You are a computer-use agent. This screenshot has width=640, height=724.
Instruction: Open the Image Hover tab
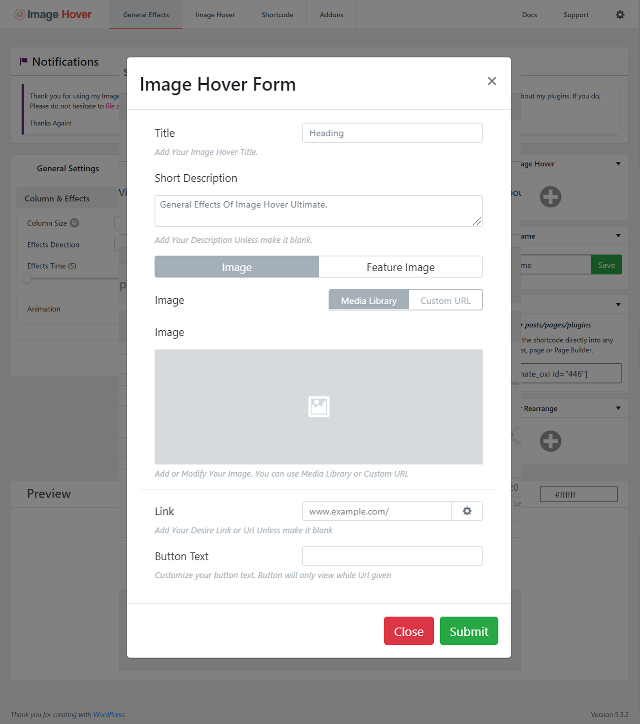[x=215, y=15]
